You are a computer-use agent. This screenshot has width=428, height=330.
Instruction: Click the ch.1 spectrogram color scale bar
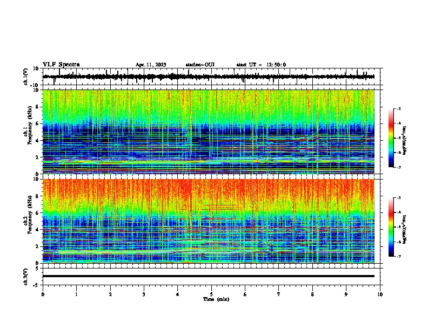(x=391, y=138)
